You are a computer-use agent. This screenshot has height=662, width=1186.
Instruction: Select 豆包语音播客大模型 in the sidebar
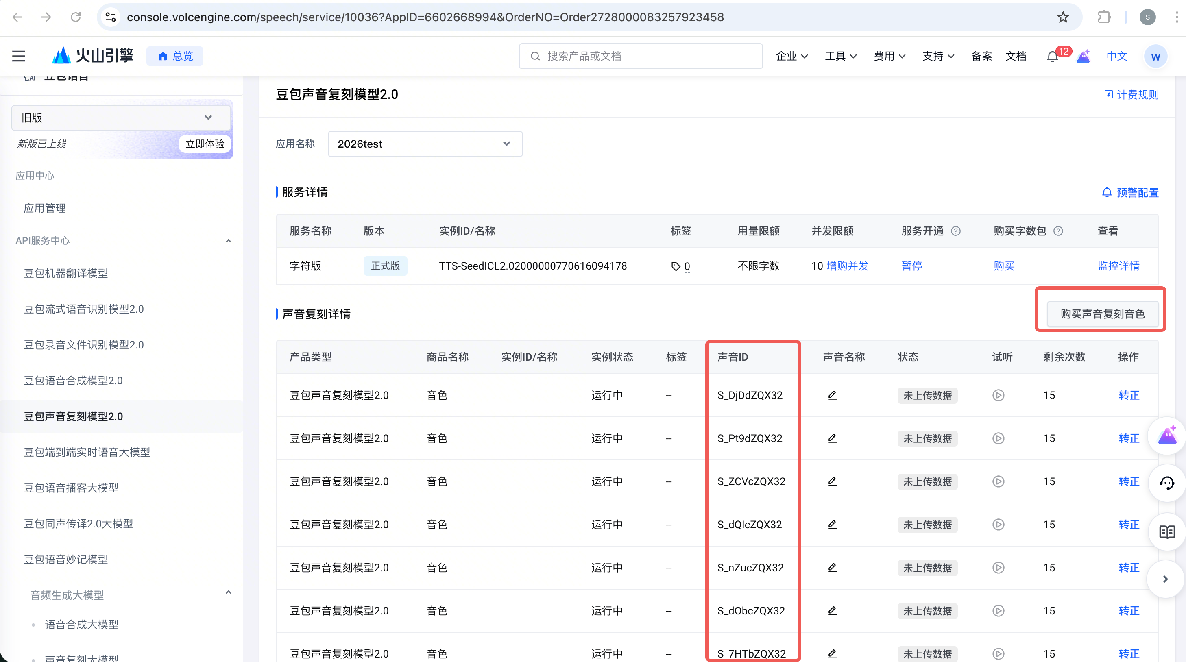point(71,488)
